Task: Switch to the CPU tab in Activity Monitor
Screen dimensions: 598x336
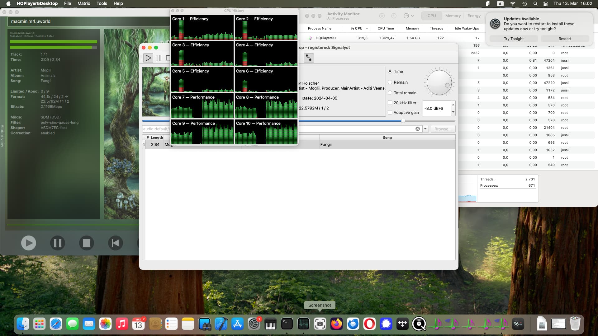Action: tap(432, 16)
